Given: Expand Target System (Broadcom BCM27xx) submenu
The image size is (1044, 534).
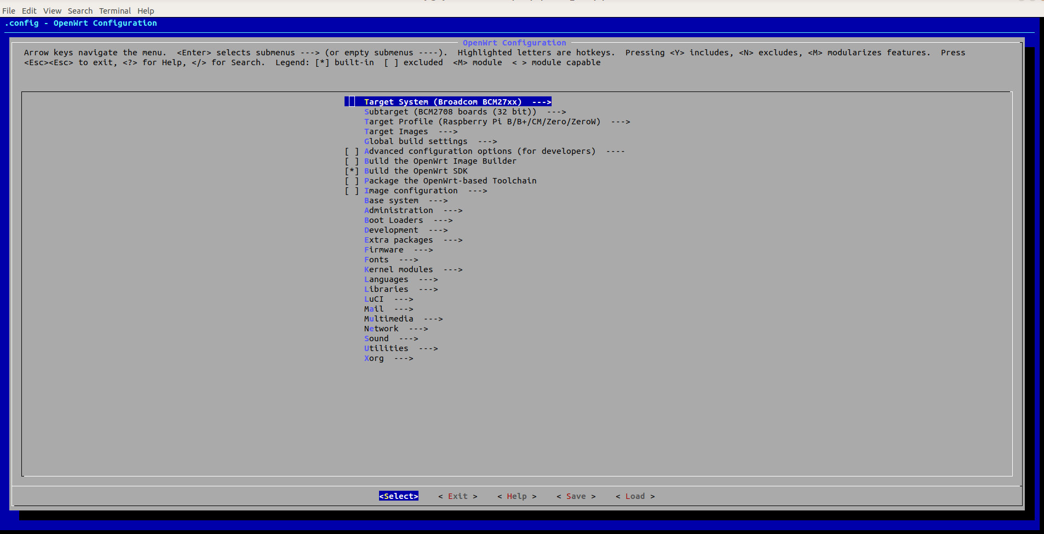Looking at the screenshot, I should pos(448,102).
